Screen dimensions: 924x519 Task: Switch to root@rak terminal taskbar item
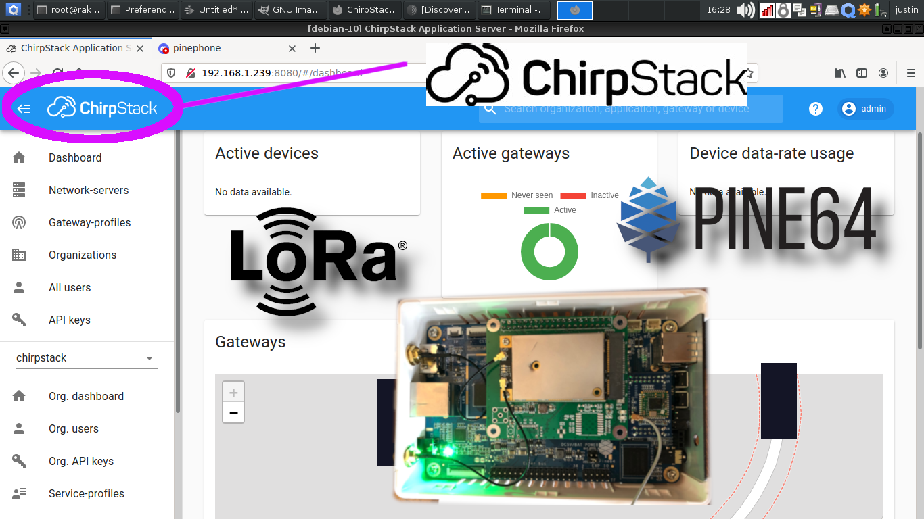pyautogui.click(x=68, y=10)
